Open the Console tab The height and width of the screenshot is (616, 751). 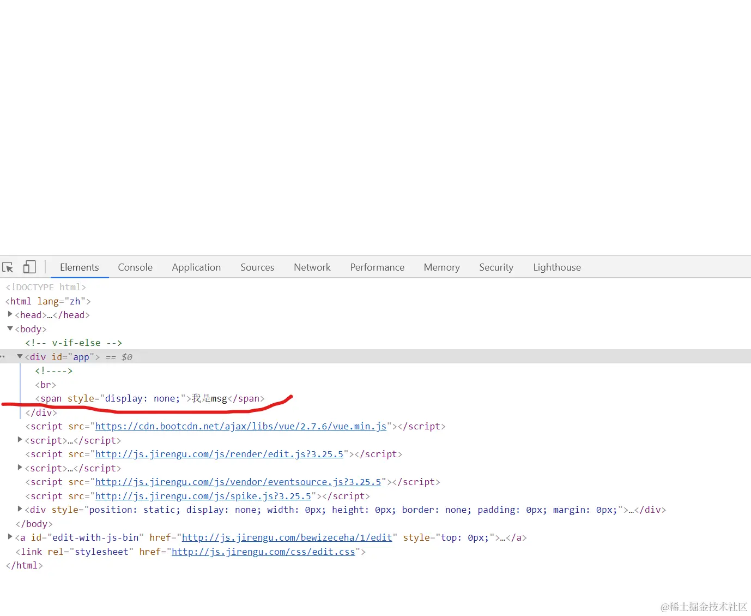(x=135, y=267)
